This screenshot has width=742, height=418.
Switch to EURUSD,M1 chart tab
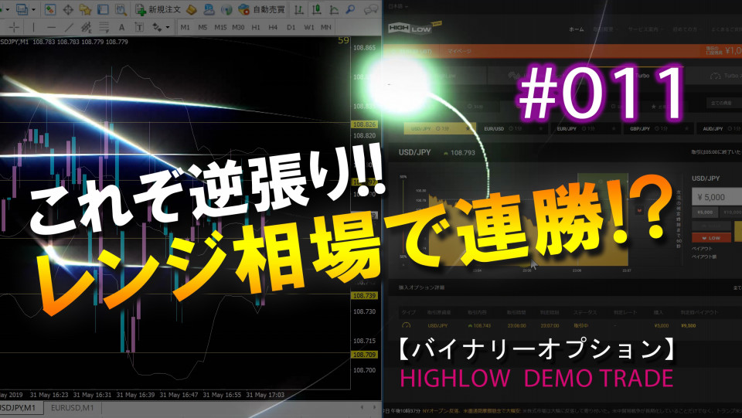click(73, 408)
